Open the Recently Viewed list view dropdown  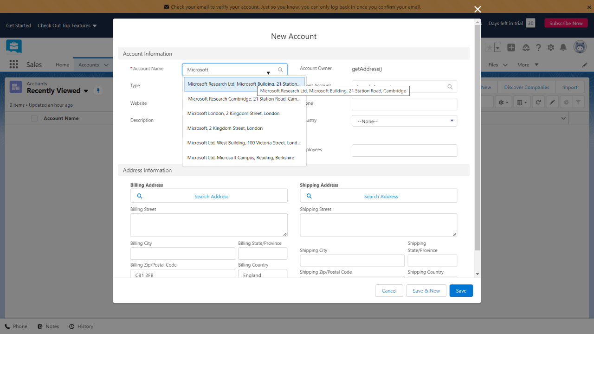(86, 91)
